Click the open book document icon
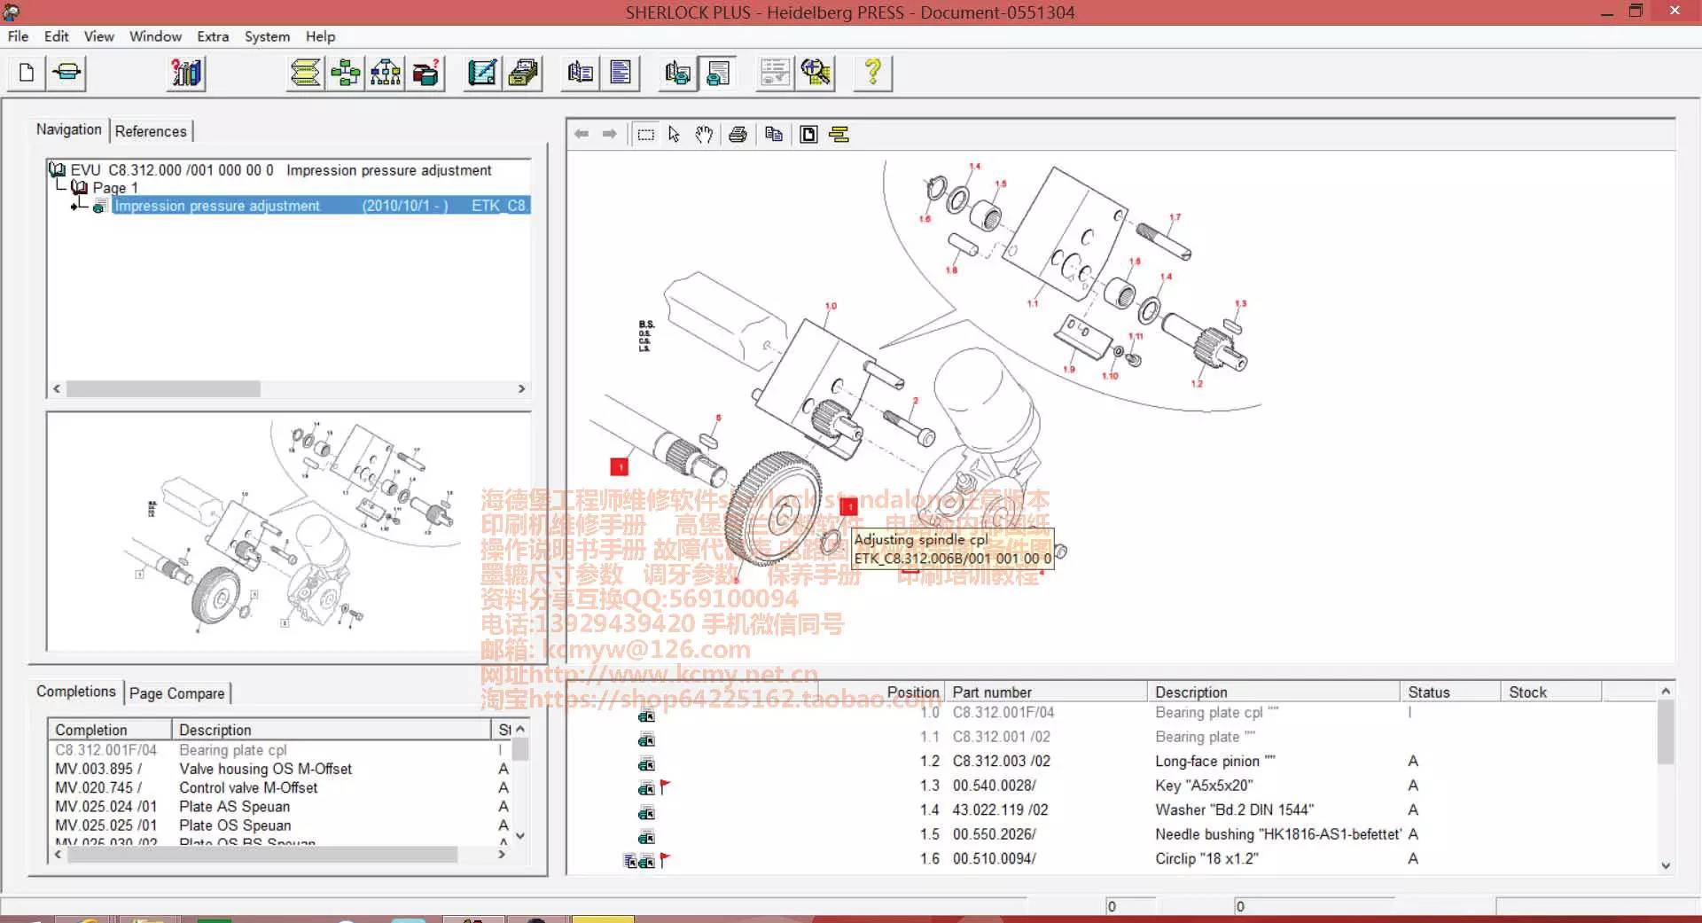Screen dimensions: 1702x923 point(581,73)
